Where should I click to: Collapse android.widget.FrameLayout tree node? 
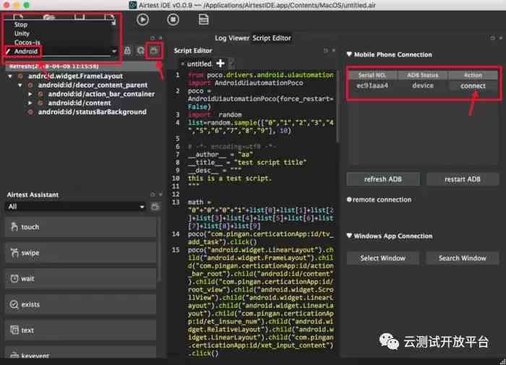coord(10,76)
